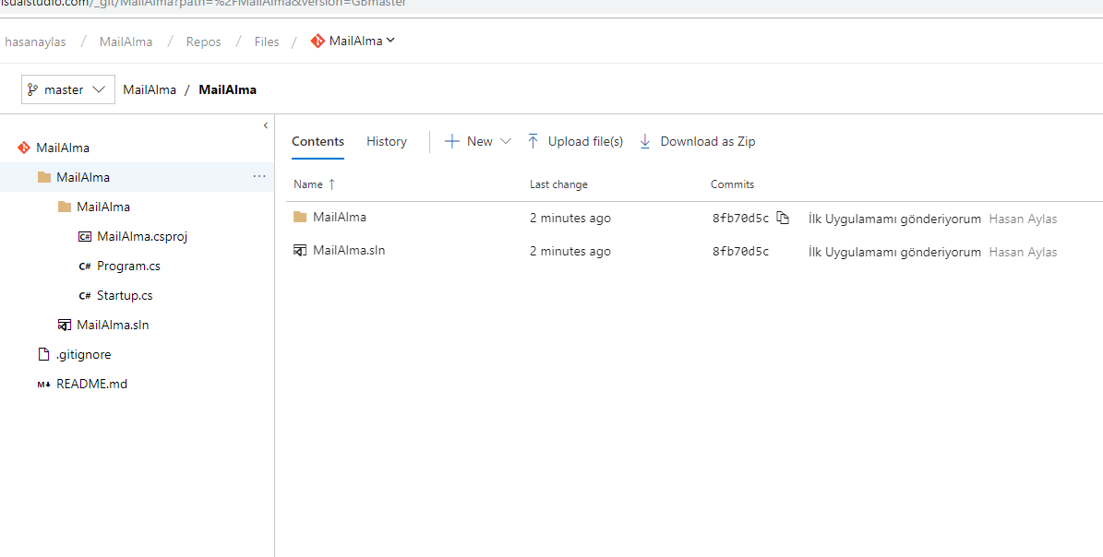This screenshot has height=557, width=1103.
Task: Click the C# icon beside Program.cs
Action: coord(84,267)
